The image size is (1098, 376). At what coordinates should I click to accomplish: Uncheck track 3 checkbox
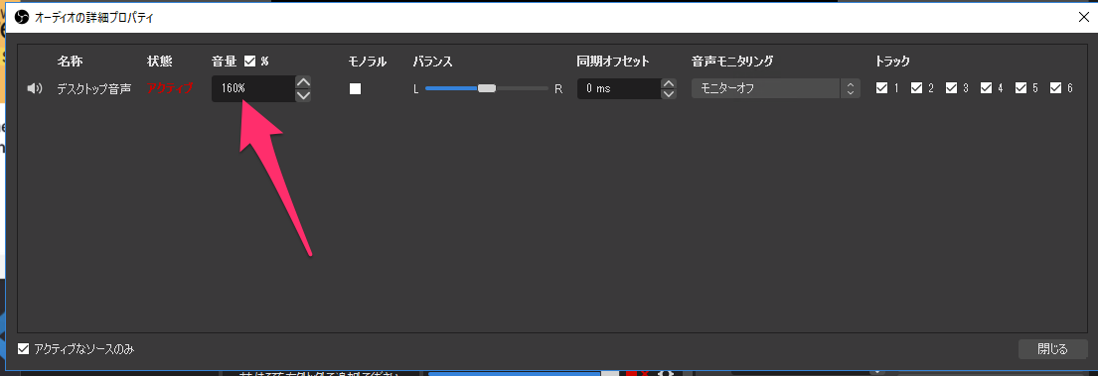(x=951, y=88)
